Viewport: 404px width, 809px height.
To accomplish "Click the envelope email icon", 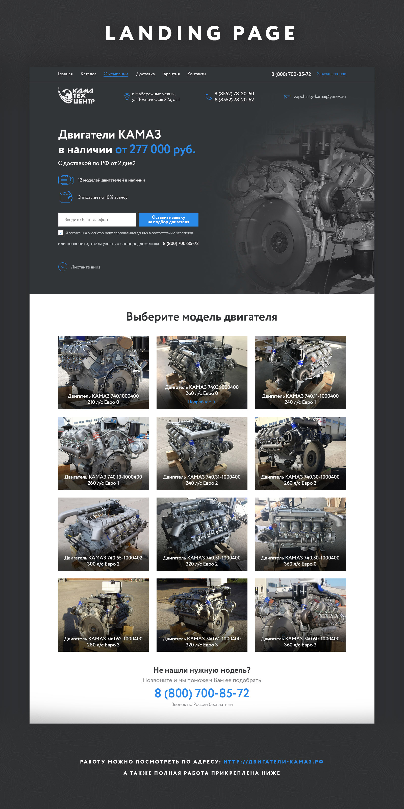I will 287,97.
